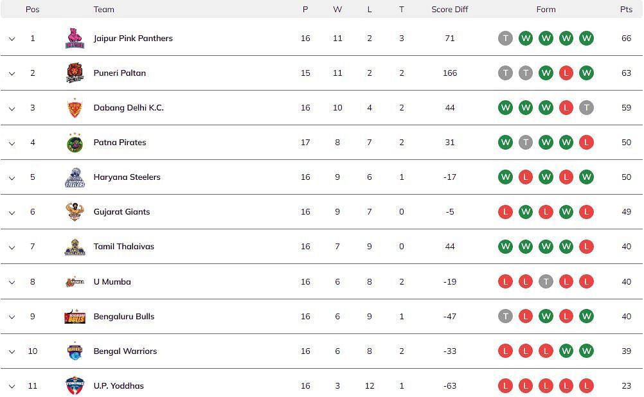The width and height of the screenshot is (644, 397).
Task: Expand the Puneri Paltan row details
Action: 12,74
